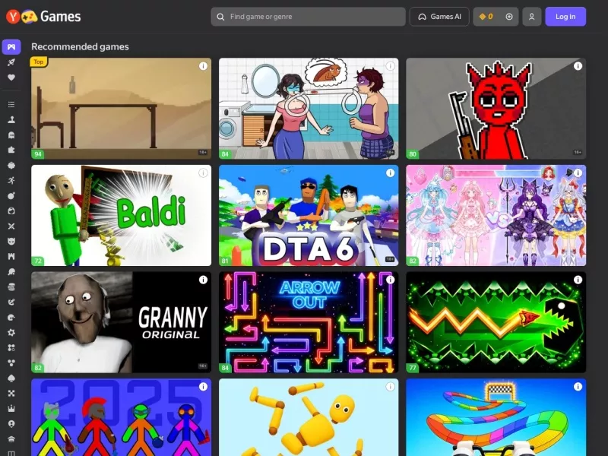Click the Log in button
The width and height of the screenshot is (608, 456).
tap(565, 17)
